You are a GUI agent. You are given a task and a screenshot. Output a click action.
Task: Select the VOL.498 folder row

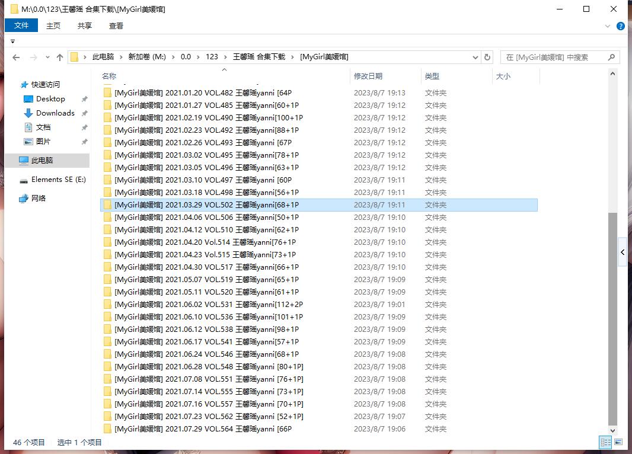pos(318,193)
